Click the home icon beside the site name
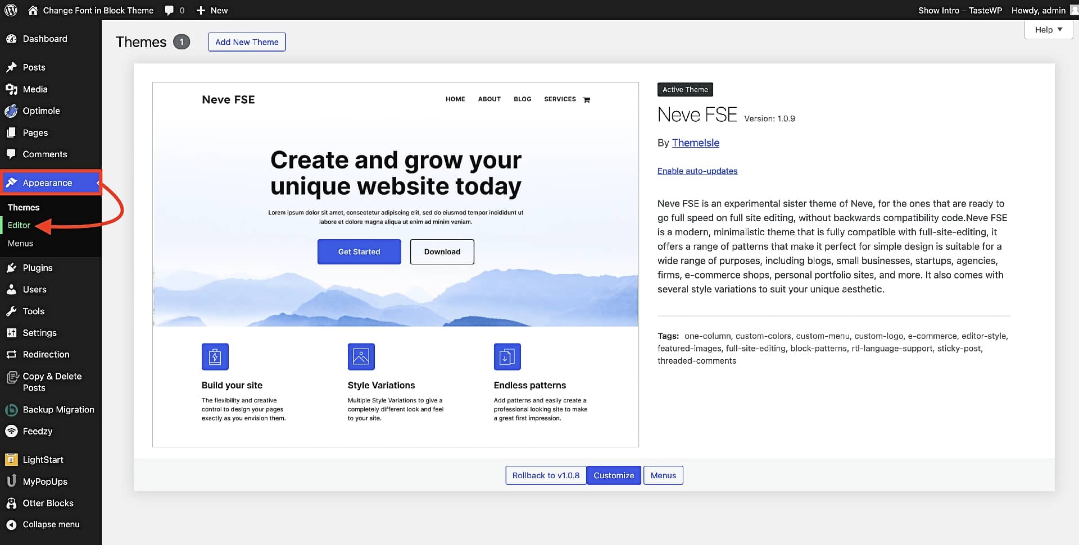 (33, 10)
